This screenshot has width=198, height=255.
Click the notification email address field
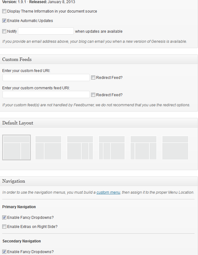(46, 31)
